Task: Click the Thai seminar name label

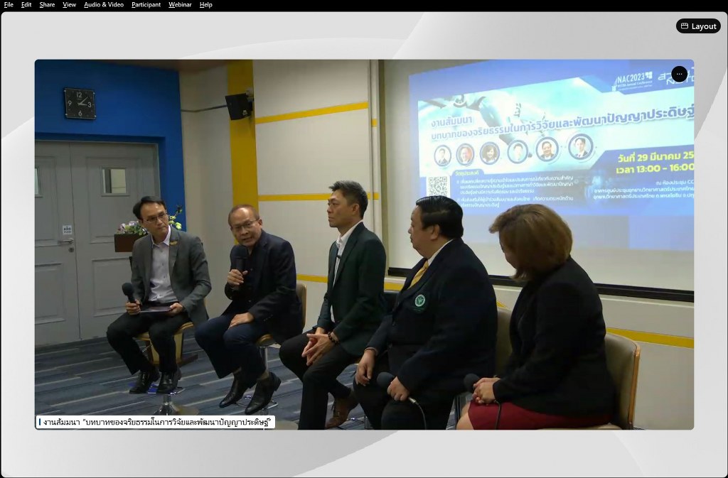Action: click(158, 422)
